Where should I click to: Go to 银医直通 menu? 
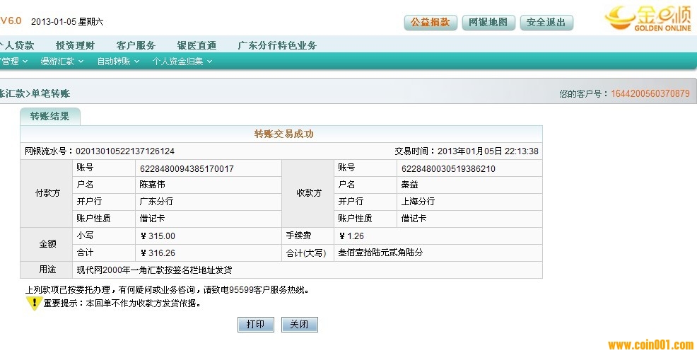[197, 45]
